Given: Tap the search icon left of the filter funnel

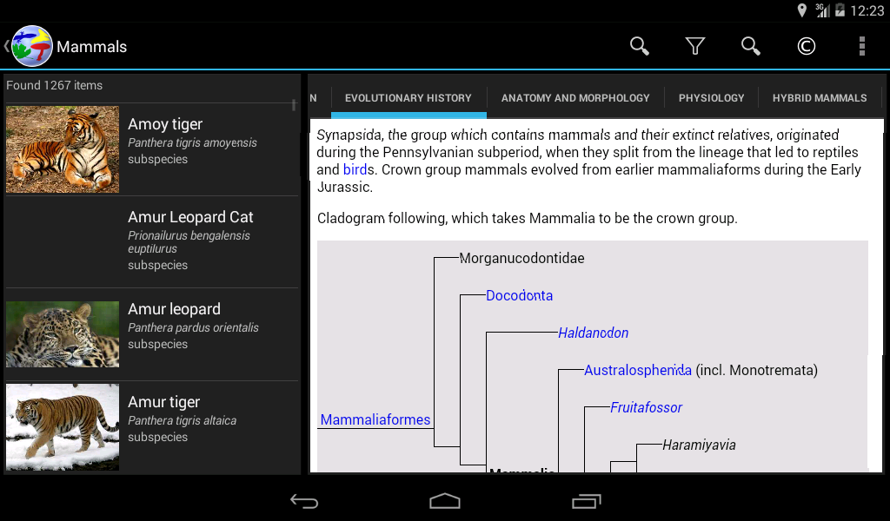Looking at the screenshot, I should click(640, 46).
